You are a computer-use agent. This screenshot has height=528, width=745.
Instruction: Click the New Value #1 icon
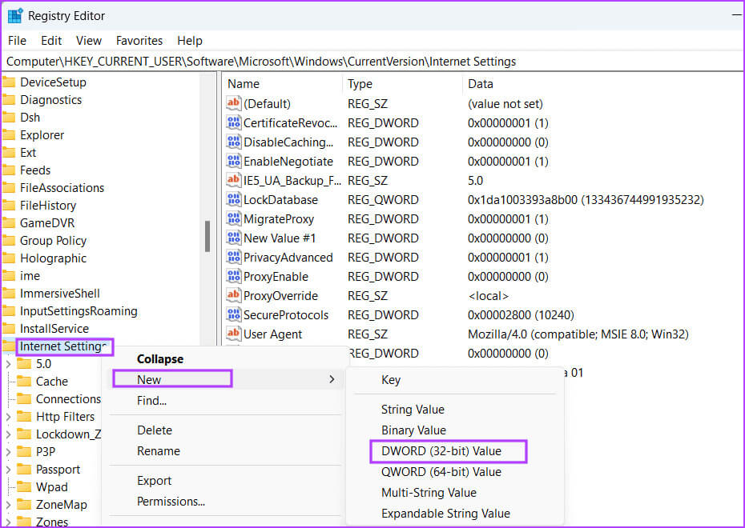tap(233, 238)
